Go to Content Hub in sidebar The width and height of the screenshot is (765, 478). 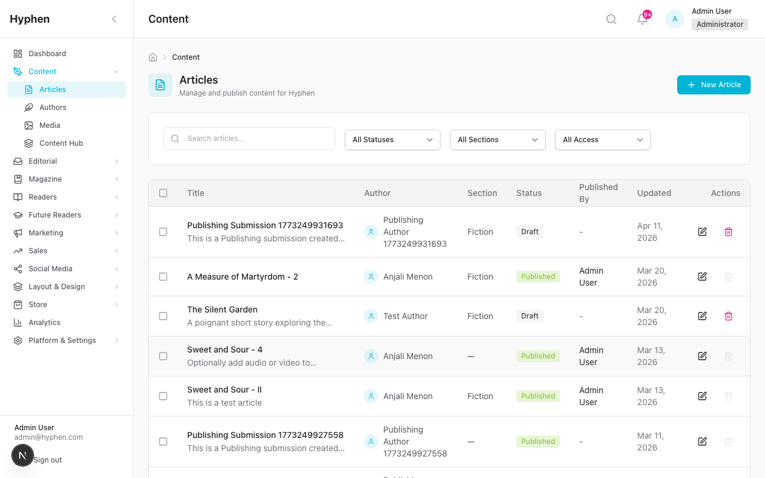[x=61, y=143]
